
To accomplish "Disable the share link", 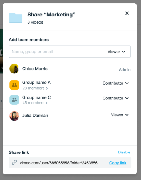I will click(124, 152).
